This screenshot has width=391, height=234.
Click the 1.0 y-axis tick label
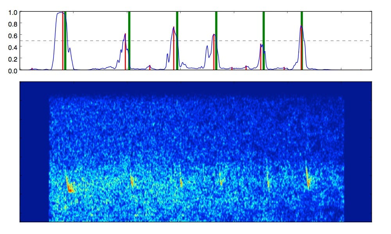(13, 12)
